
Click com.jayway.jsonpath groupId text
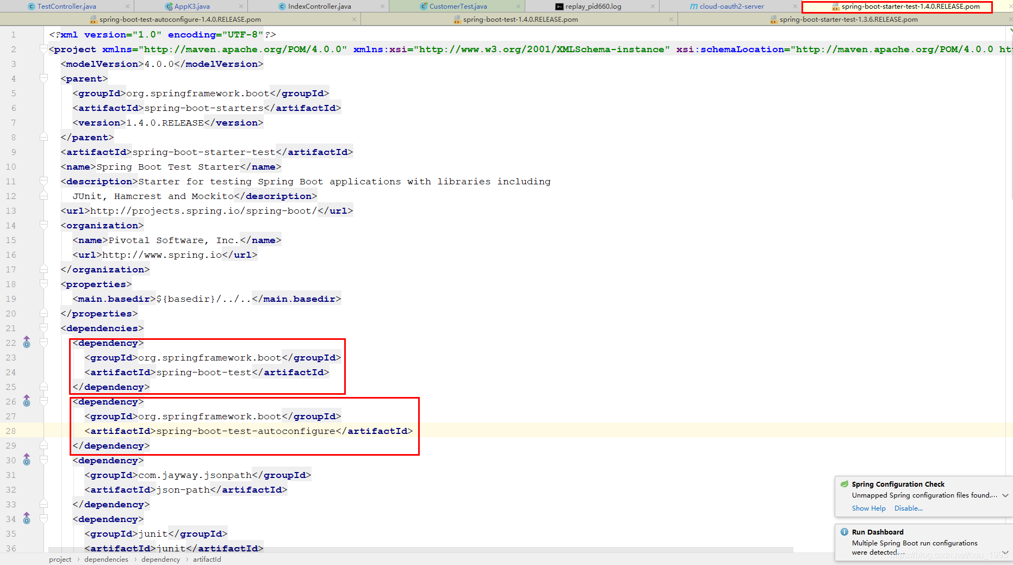pyautogui.click(x=195, y=475)
